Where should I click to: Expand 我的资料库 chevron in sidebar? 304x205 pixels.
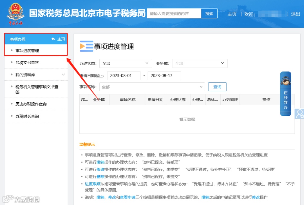click(x=63, y=74)
